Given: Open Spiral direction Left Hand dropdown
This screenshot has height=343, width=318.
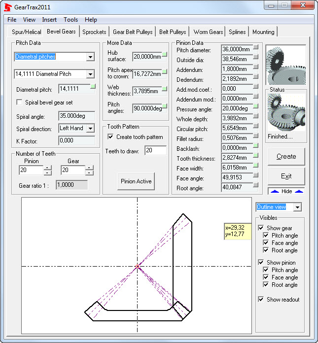Looking at the screenshot, I should click(x=90, y=129).
